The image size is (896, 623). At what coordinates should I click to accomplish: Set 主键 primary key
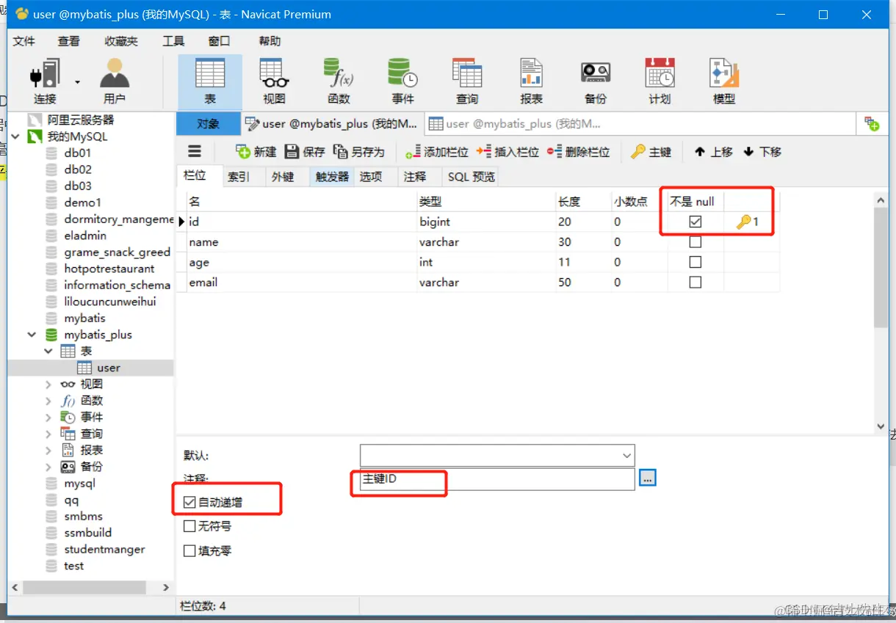coord(651,152)
